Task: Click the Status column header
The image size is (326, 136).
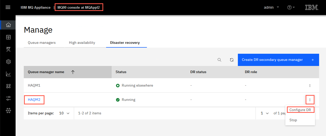Action: (x=121, y=72)
